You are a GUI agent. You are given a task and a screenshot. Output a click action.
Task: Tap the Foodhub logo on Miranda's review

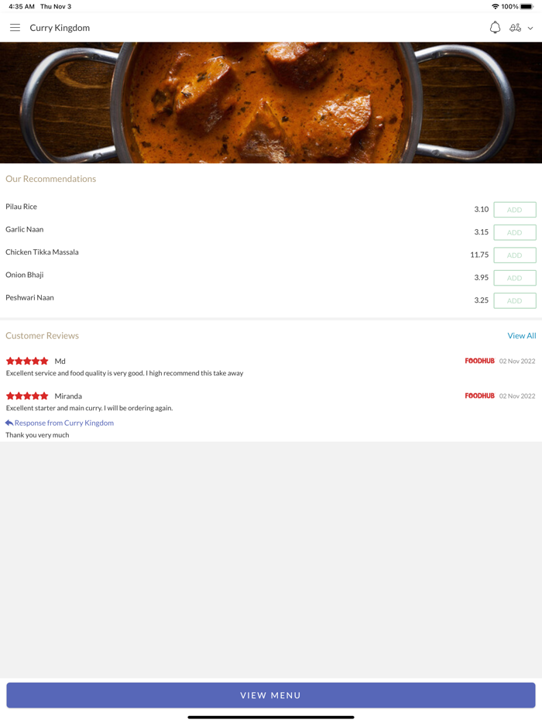click(479, 396)
